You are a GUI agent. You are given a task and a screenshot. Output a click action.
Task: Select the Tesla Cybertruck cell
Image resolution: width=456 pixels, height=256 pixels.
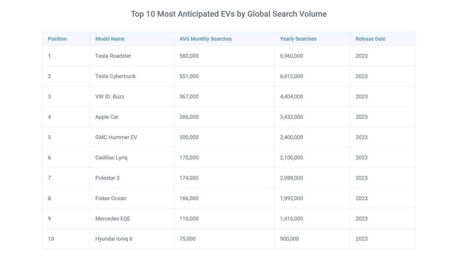[x=115, y=76]
